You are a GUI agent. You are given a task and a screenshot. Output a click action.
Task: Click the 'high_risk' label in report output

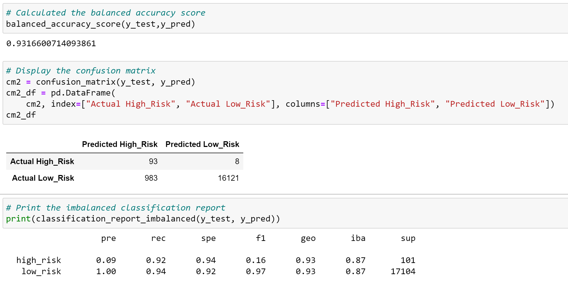click(39, 260)
